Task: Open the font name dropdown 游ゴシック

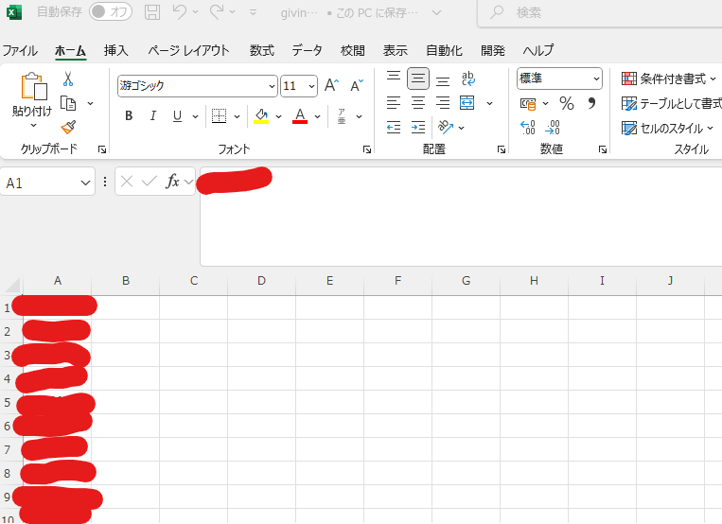Action: pos(271,86)
